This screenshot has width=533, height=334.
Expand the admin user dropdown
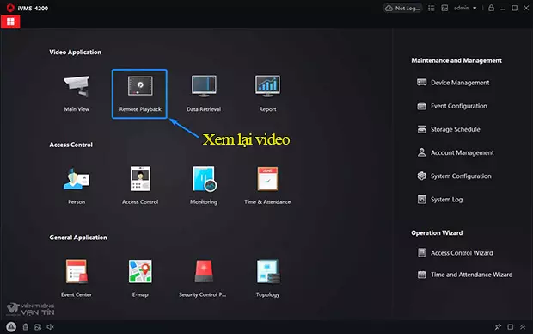[x=465, y=8]
